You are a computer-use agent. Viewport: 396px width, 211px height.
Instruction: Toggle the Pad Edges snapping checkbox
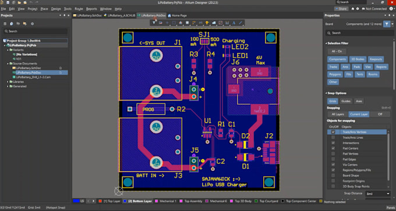pyautogui.click(x=333, y=159)
